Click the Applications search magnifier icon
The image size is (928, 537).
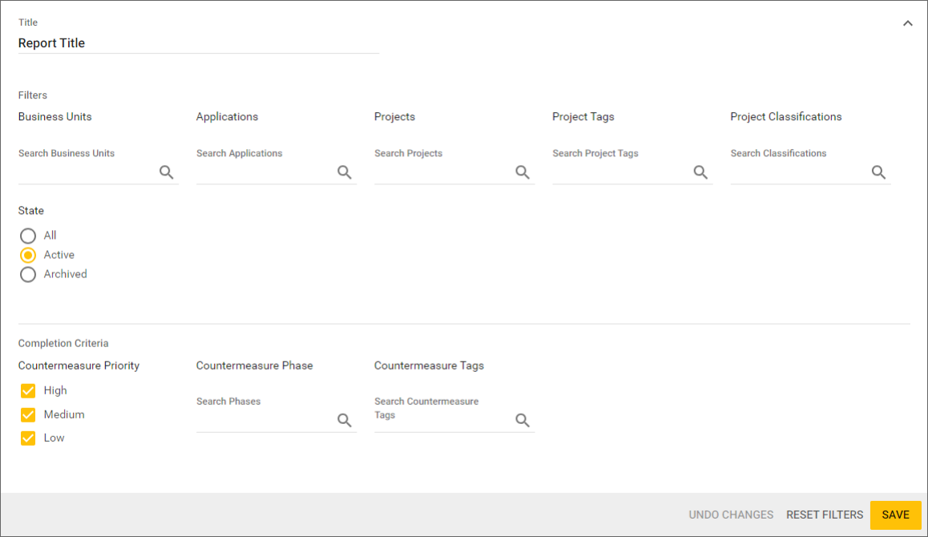point(345,172)
